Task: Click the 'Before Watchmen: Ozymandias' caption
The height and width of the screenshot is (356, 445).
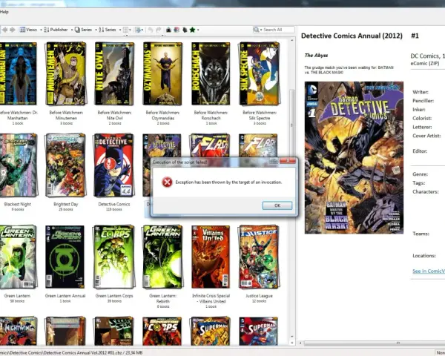Action: [162, 115]
